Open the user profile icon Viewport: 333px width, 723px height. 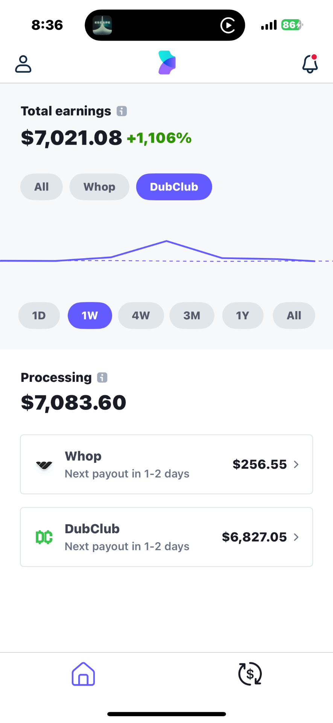point(23,64)
